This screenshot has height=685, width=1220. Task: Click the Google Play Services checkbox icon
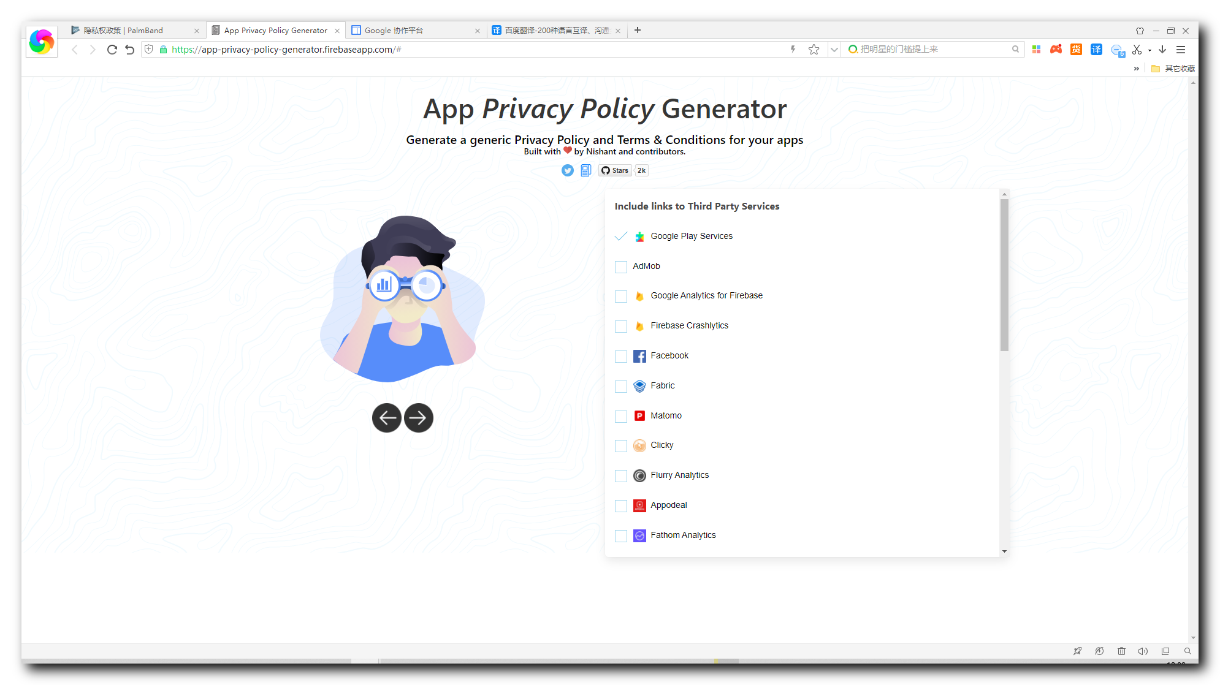point(621,236)
